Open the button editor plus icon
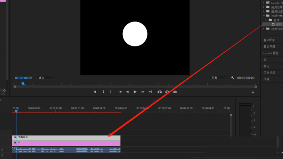Screen dimensions: 283x159 pyautogui.click(x=253, y=92)
